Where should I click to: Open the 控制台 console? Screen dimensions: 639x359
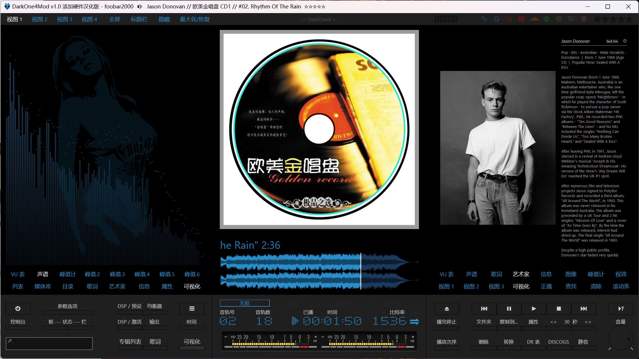click(18, 322)
